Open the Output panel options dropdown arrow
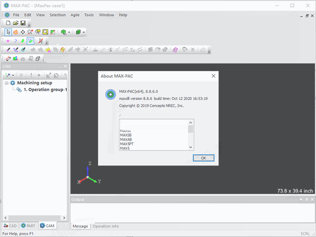Screen dimensions: 316x237 pyautogui.click(x=301, y=199)
